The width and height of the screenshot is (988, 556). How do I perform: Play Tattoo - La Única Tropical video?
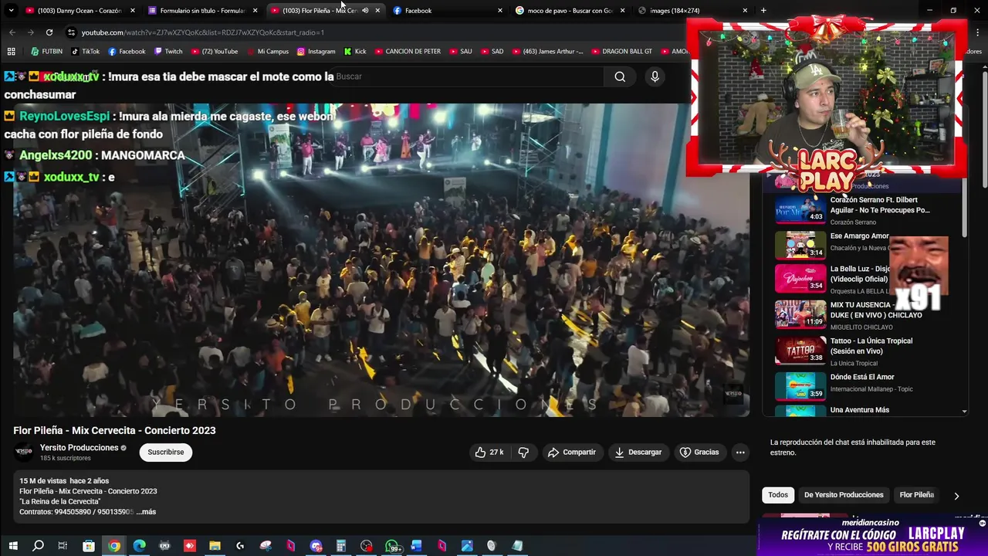point(800,350)
